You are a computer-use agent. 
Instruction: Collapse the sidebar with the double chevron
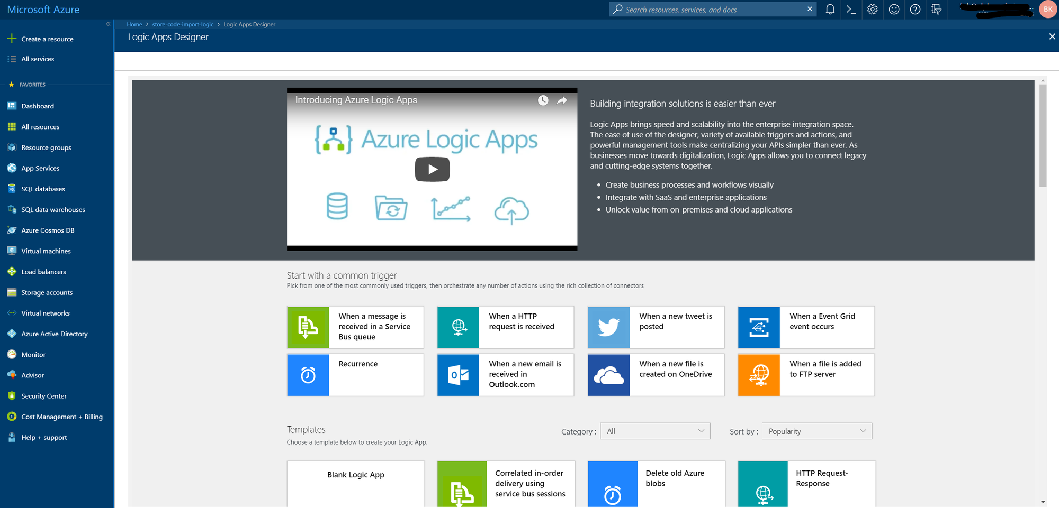coord(107,24)
